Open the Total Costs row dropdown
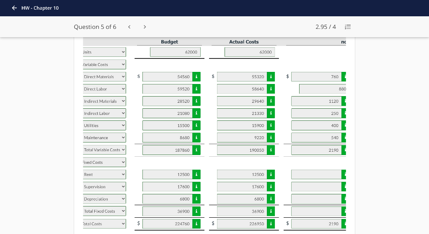 point(104,224)
